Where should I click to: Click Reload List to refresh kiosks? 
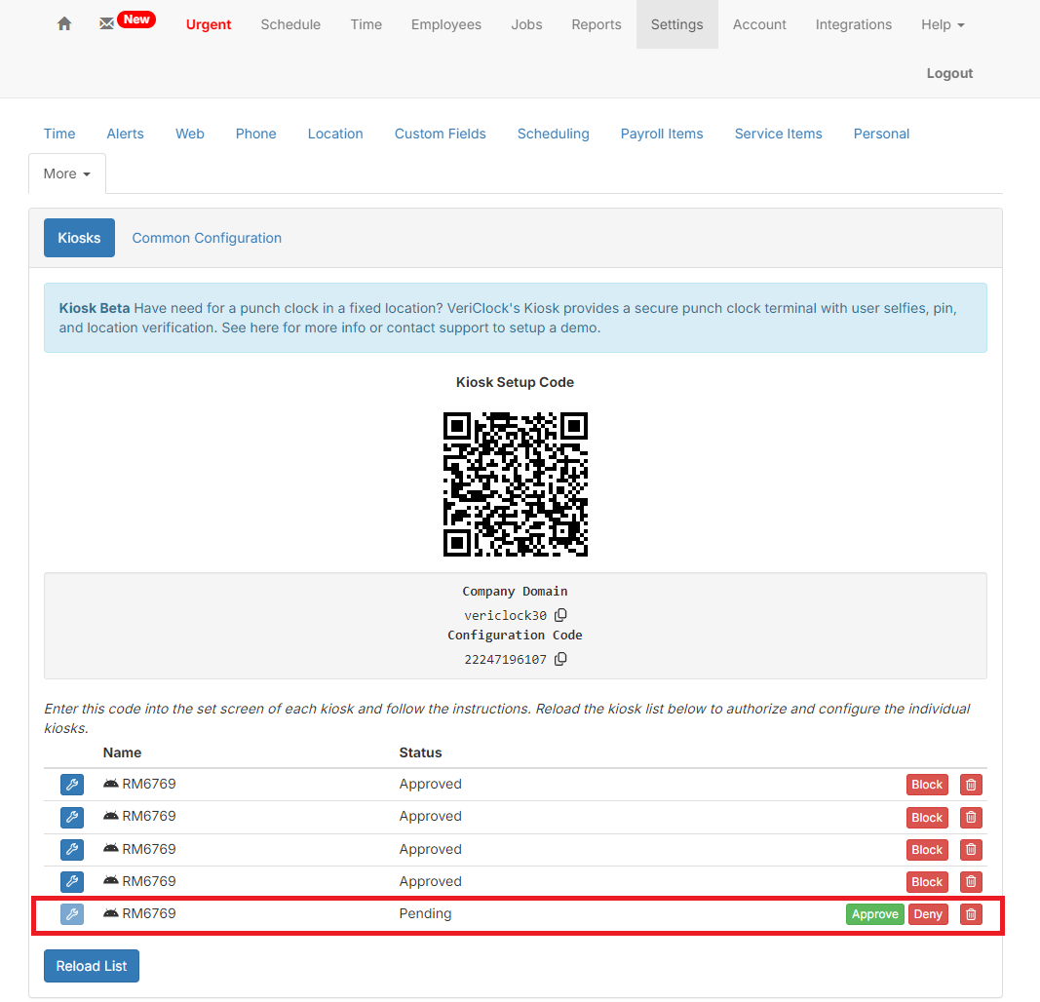click(91, 966)
